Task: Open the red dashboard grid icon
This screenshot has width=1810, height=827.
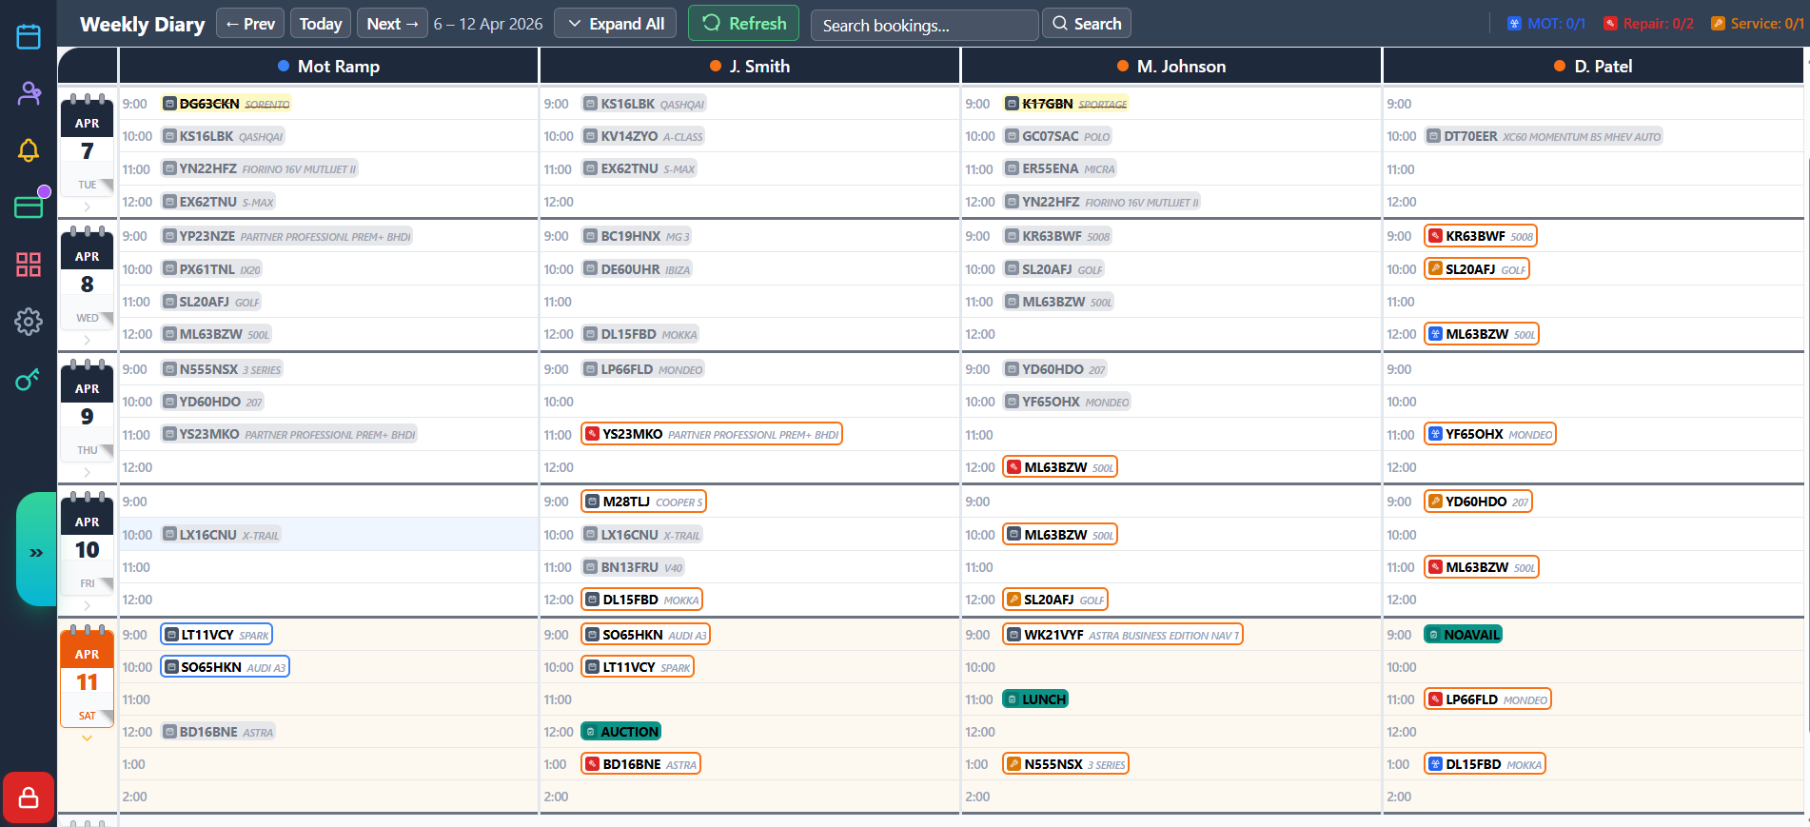Action: 29,265
